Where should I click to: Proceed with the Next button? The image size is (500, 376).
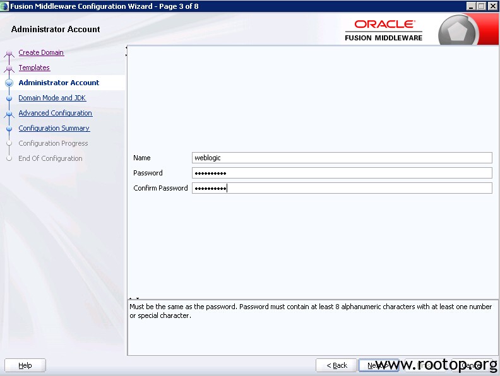pyautogui.click(x=379, y=365)
